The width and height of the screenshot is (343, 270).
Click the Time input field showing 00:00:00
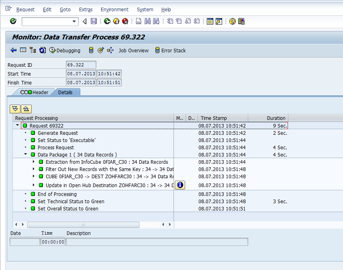coord(53,241)
